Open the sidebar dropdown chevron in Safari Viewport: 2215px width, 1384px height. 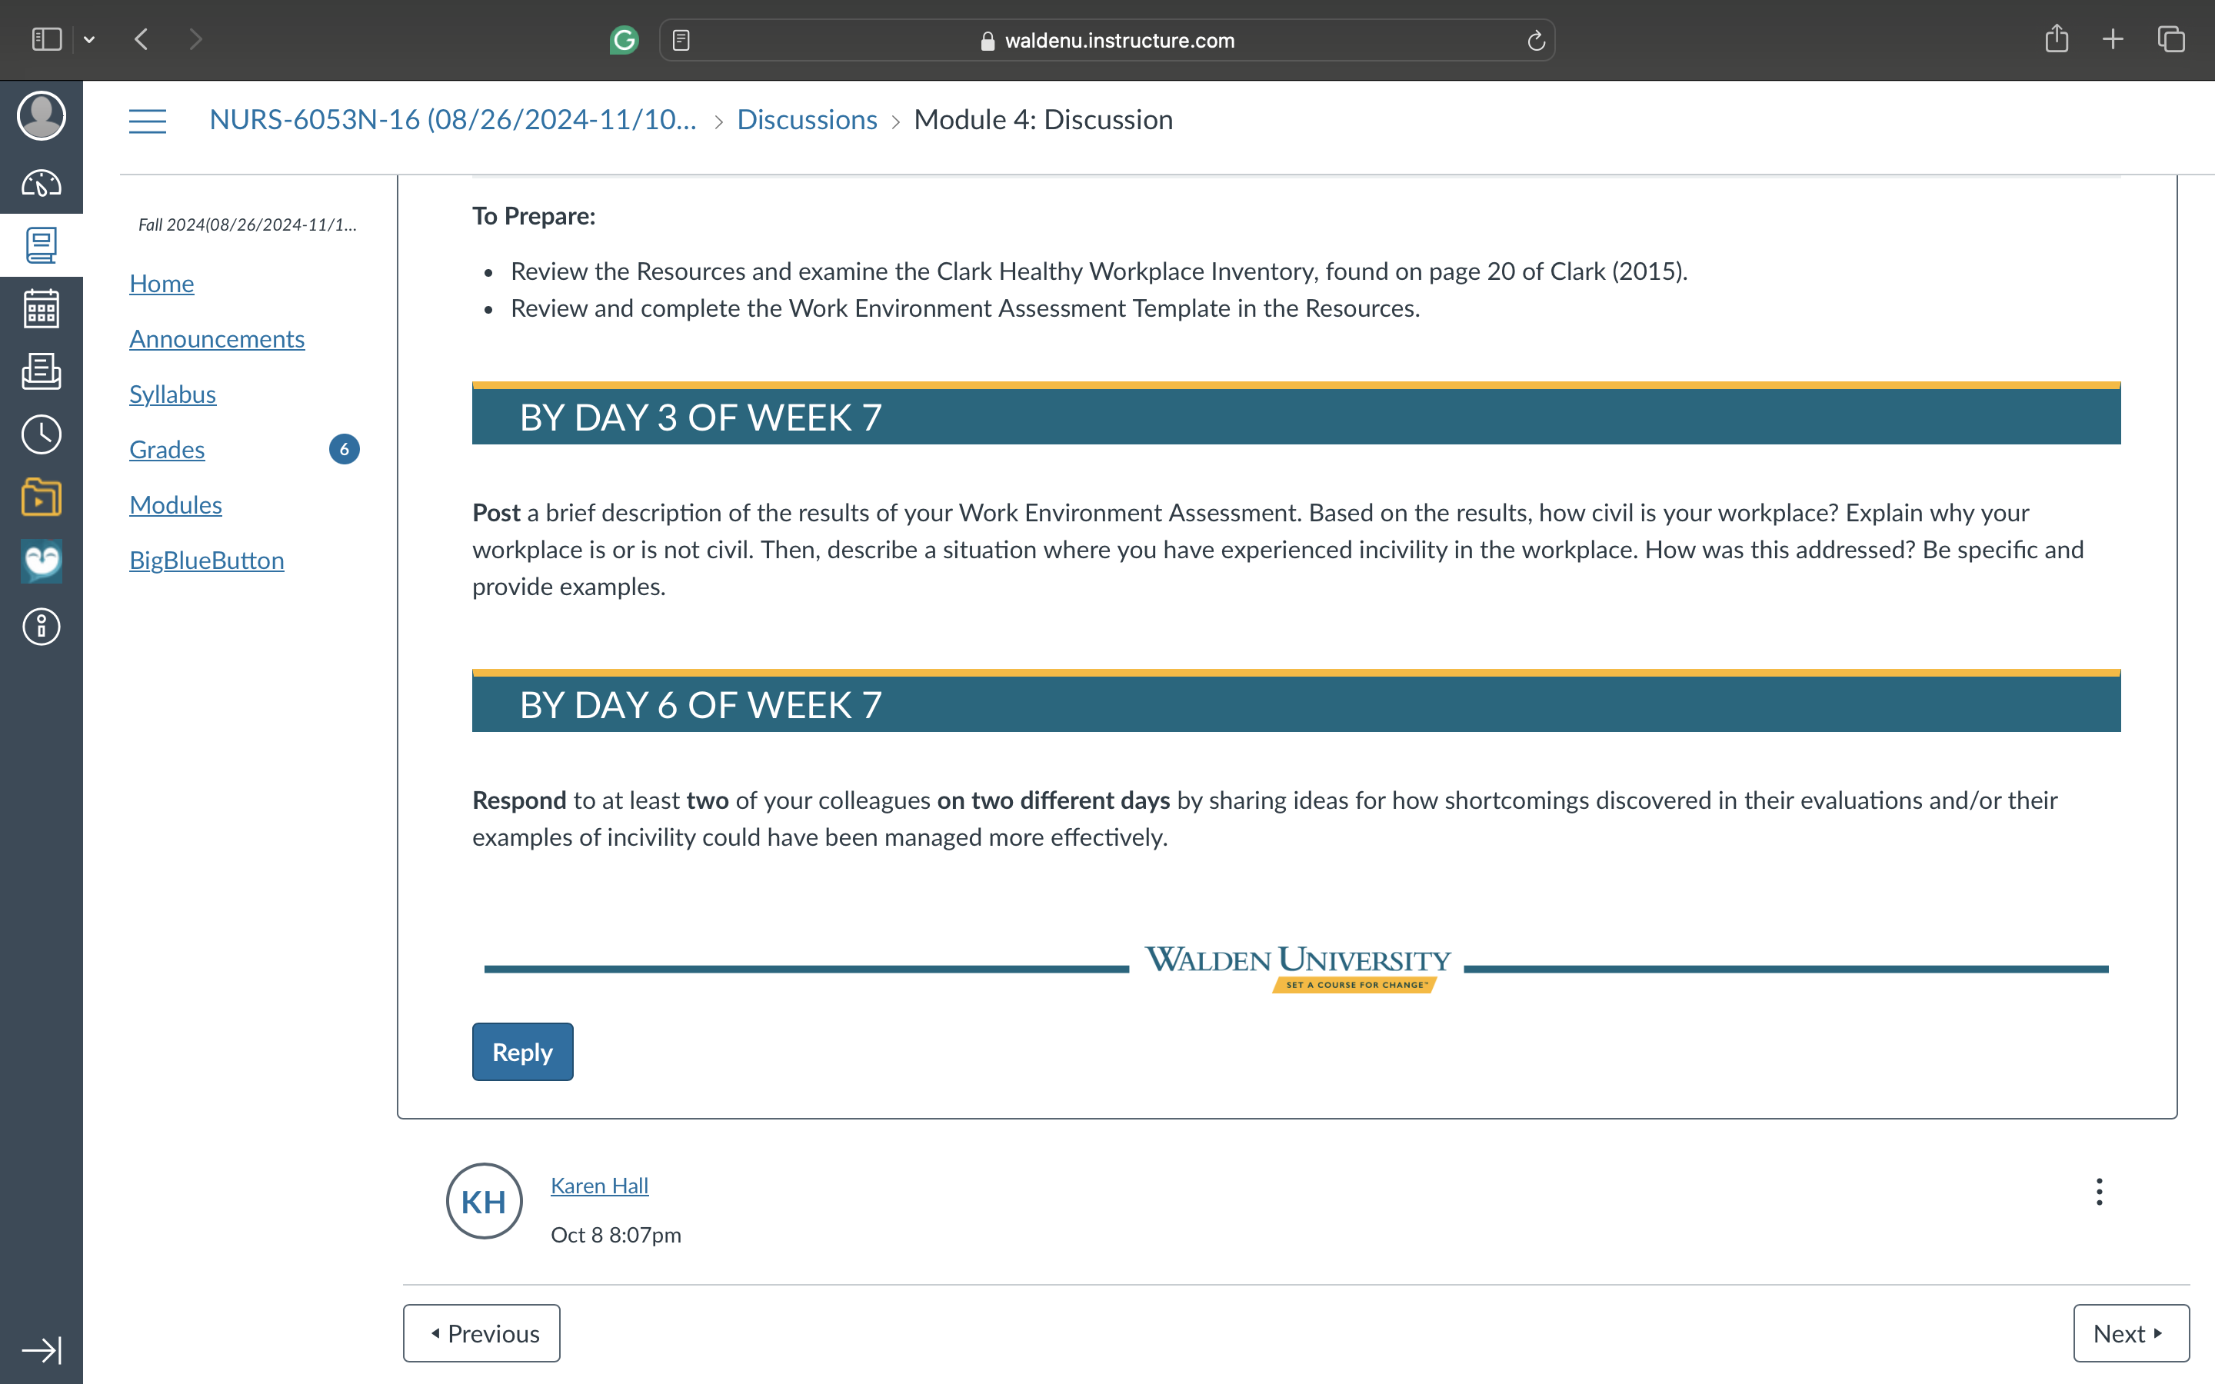[x=90, y=40]
